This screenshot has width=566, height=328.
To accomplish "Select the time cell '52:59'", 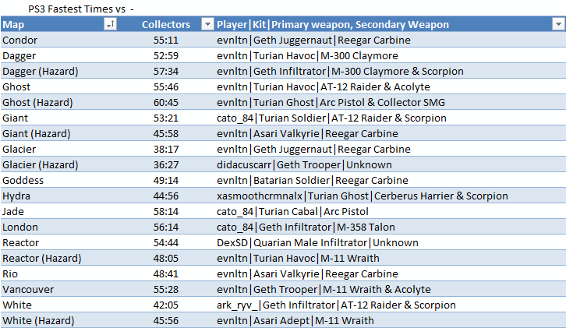I will pos(166,55).
